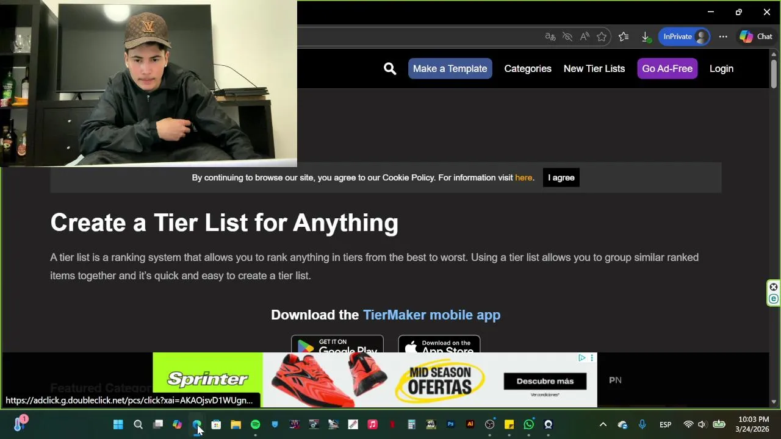This screenshot has width=781, height=439.
Task: Add this page to favorites star
Action: point(602,37)
